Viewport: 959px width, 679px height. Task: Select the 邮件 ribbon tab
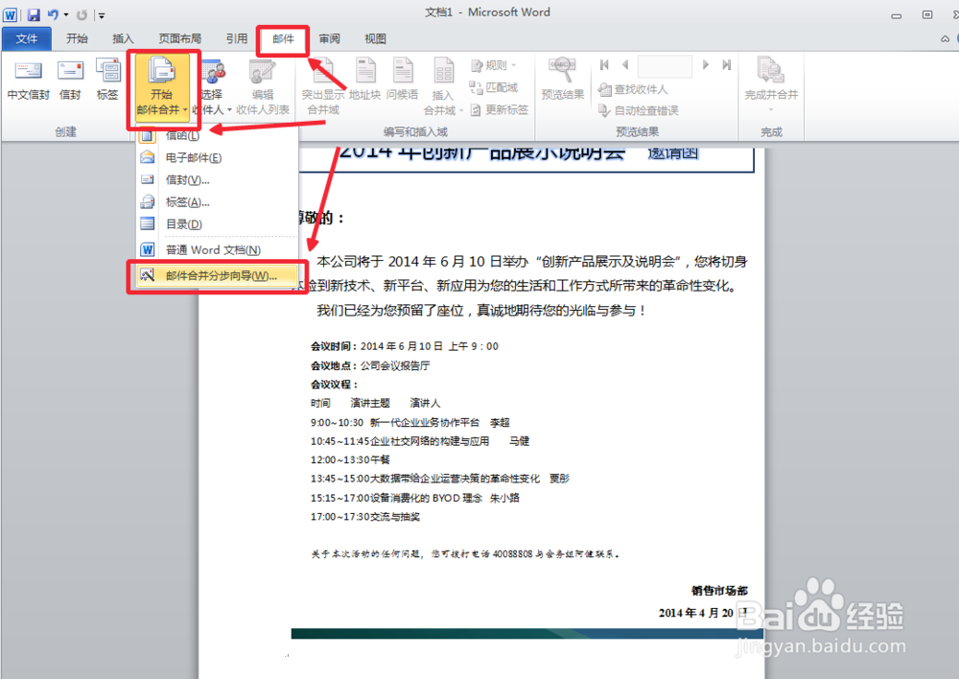pyautogui.click(x=283, y=39)
